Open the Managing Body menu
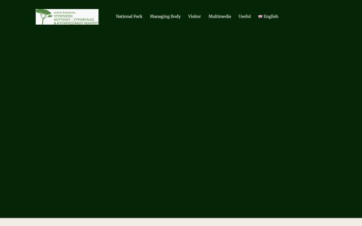Screen dimensions: 362x226 (x=165, y=16)
